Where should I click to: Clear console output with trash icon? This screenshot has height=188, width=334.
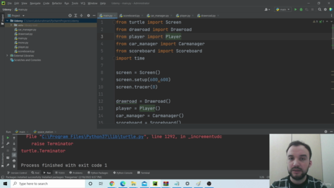point(14,166)
